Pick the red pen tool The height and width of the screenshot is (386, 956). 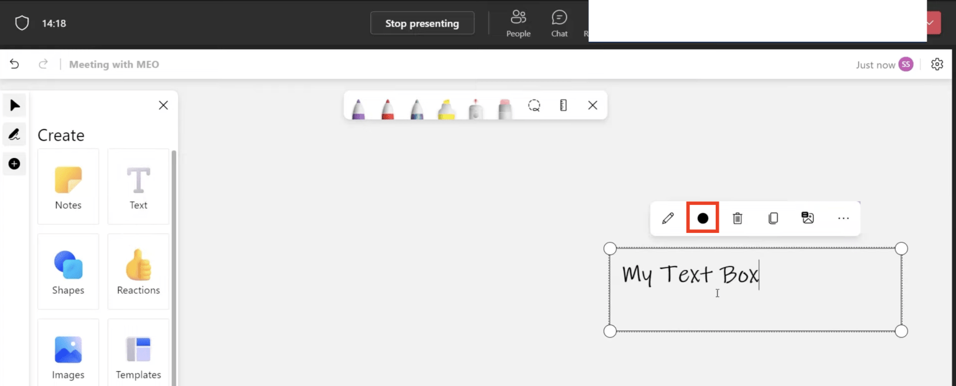387,107
